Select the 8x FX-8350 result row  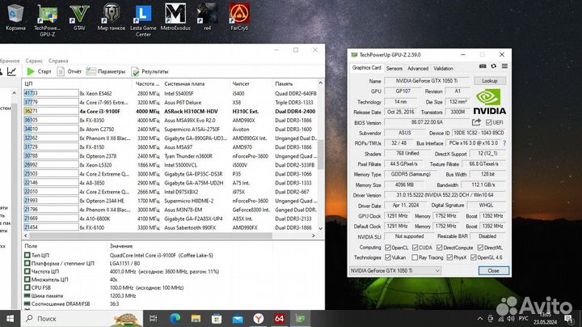click(171, 120)
